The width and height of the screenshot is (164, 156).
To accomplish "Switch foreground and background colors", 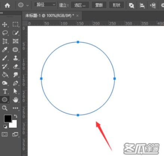I will pyautogui.click(x=16, y=116).
